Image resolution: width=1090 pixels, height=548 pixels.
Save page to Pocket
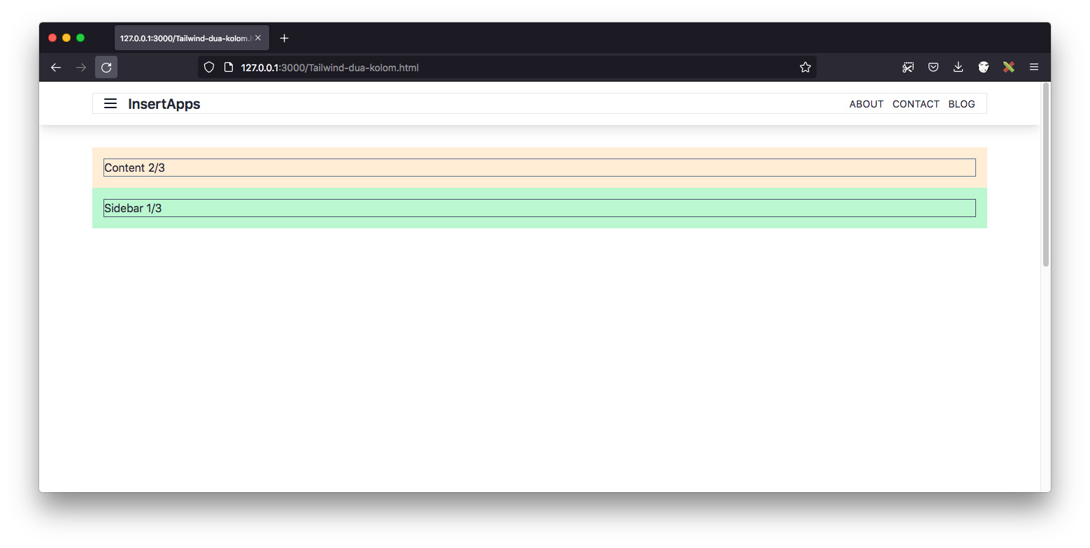tap(933, 68)
